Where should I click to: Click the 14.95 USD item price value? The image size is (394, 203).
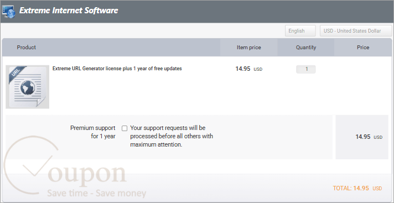pyautogui.click(x=249, y=69)
